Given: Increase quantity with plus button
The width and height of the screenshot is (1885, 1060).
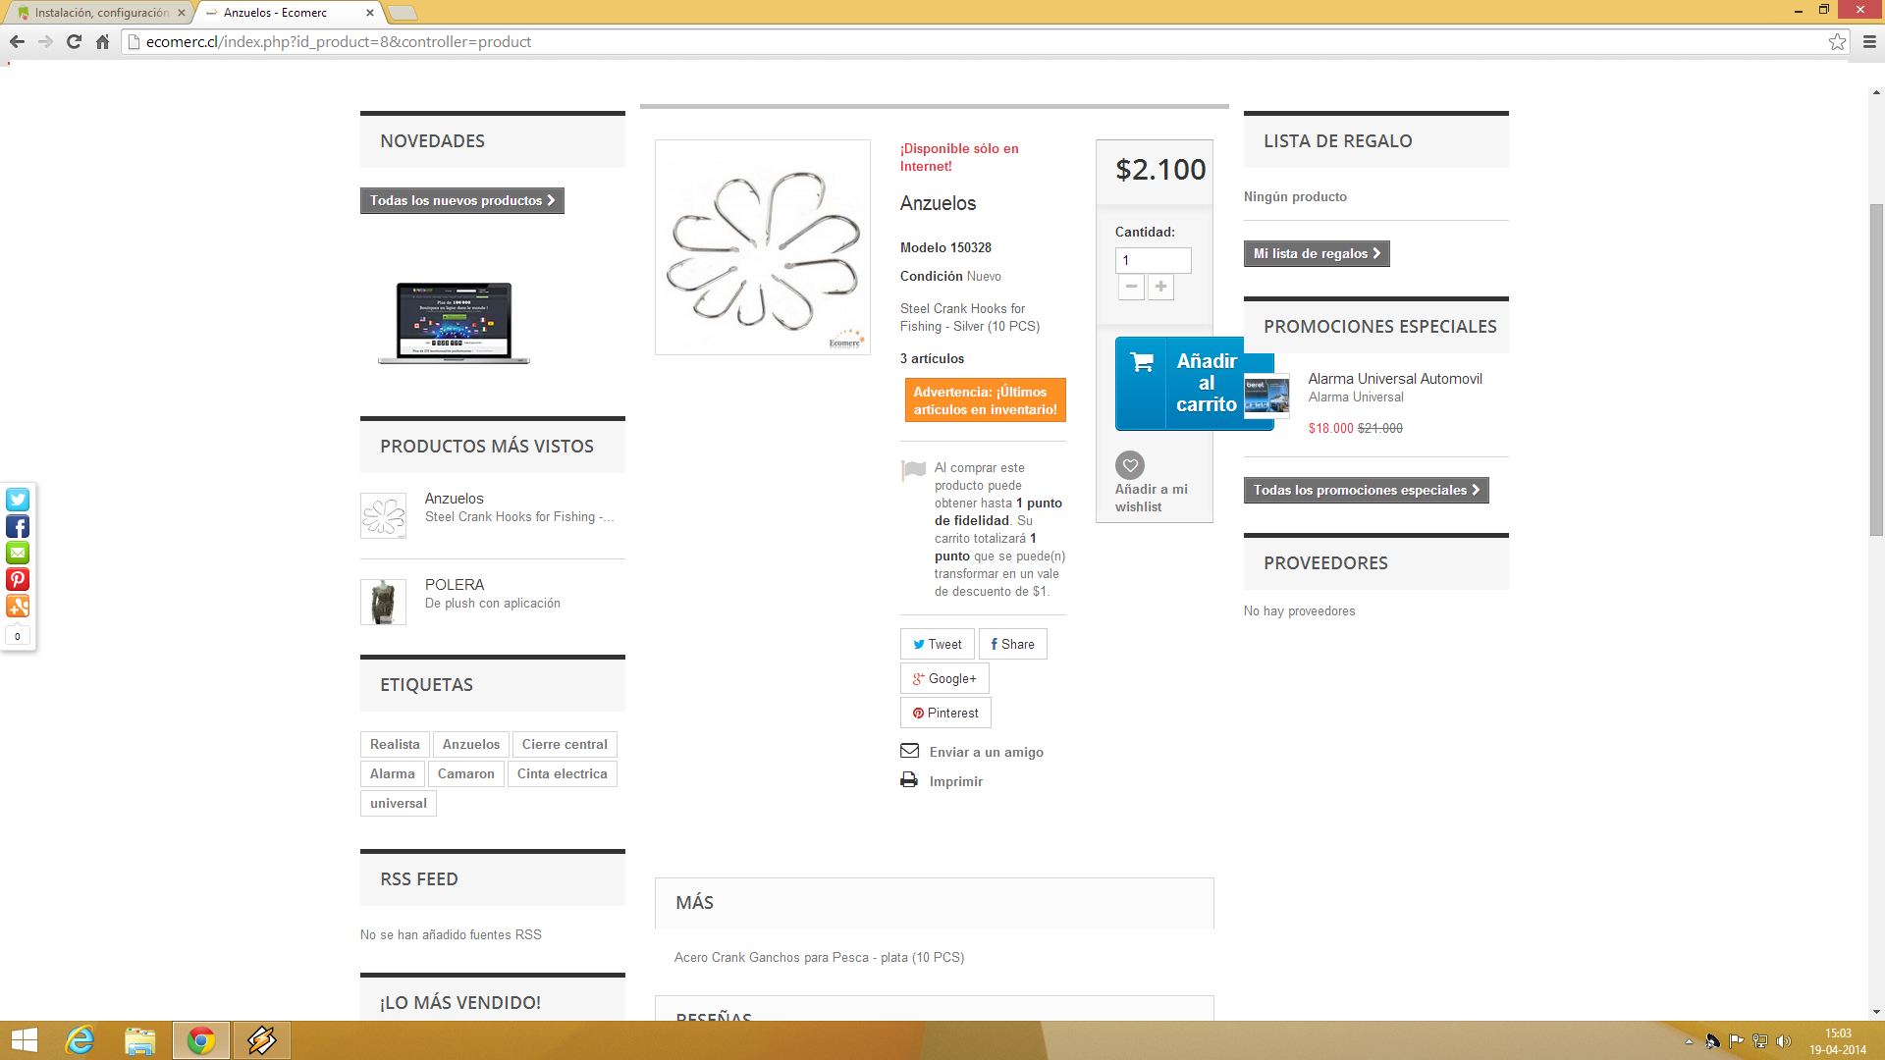Looking at the screenshot, I should point(1160,287).
